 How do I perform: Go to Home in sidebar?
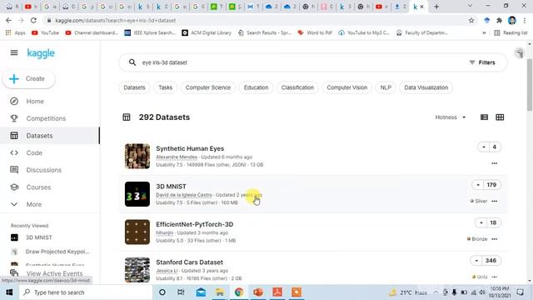pyautogui.click(x=35, y=102)
